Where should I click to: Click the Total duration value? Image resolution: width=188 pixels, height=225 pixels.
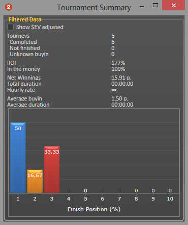122,84
